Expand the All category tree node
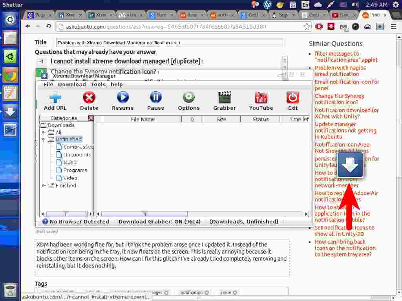This screenshot has width=402, height=301. 44,132
